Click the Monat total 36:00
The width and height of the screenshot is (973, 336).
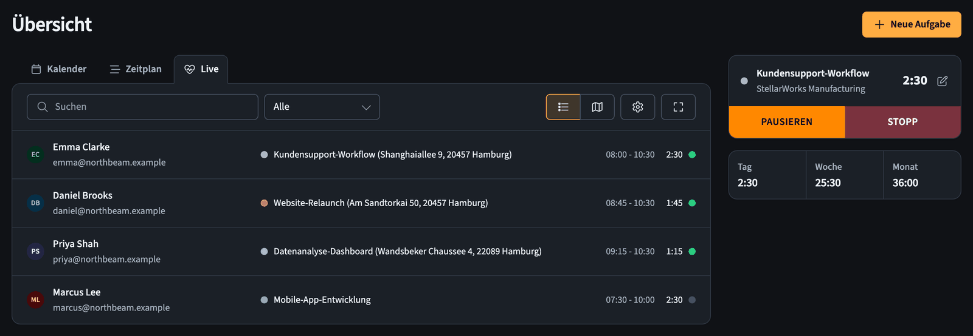[905, 183]
